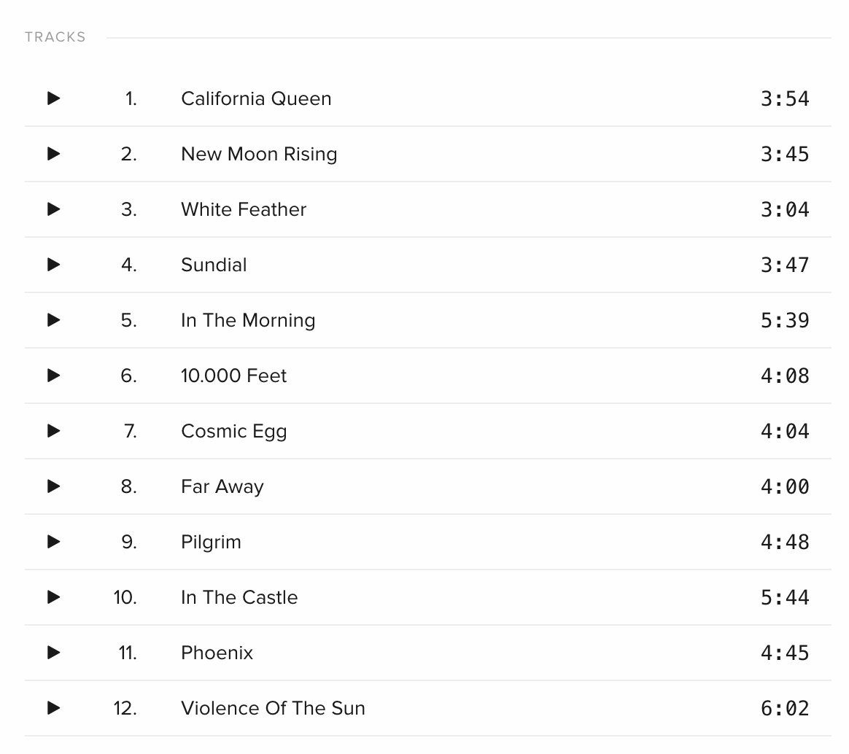
Task: Click the Pilgrim track name
Action: 212,543
